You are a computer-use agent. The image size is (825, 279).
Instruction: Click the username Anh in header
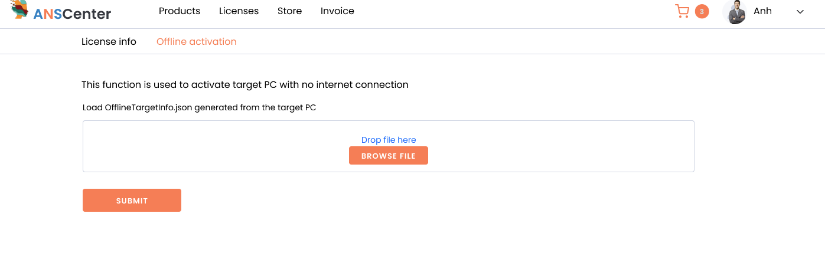762,11
